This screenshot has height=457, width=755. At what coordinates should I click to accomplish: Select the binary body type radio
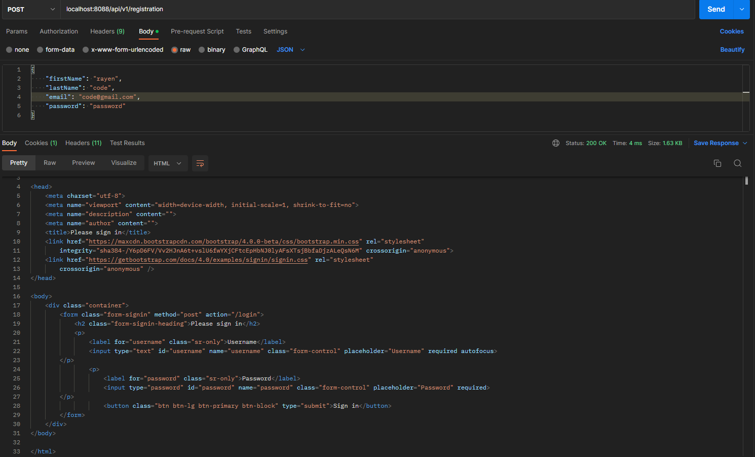point(202,50)
